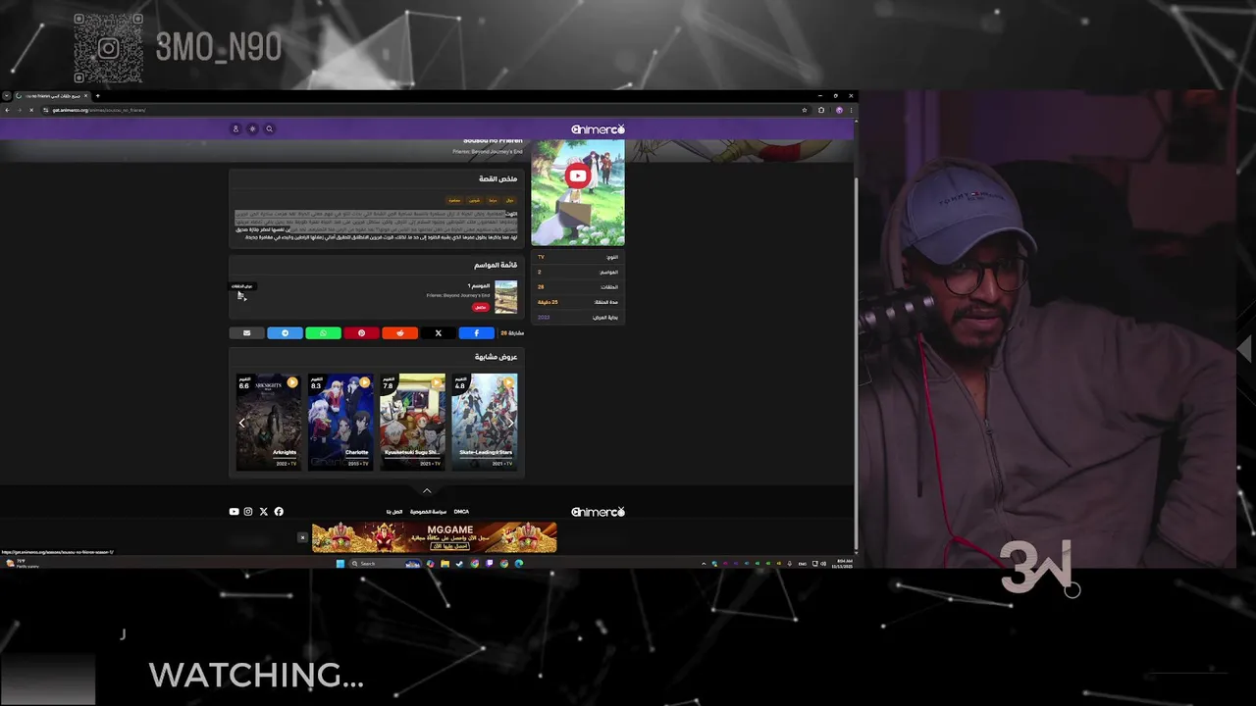Viewport: 1256px width, 706px height.
Task: Open the Windows Start button
Action: click(340, 564)
